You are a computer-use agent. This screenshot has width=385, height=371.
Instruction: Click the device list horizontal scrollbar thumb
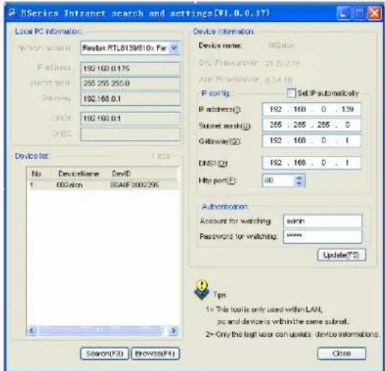(101, 331)
